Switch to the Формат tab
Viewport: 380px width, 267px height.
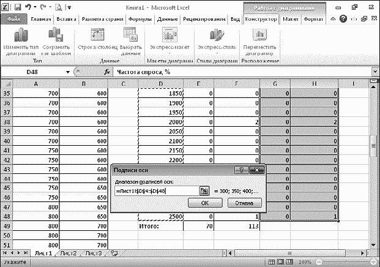click(x=313, y=19)
